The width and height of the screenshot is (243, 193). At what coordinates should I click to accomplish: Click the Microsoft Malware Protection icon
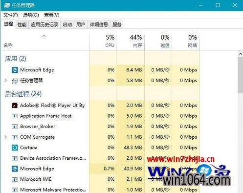tap(15, 190)
